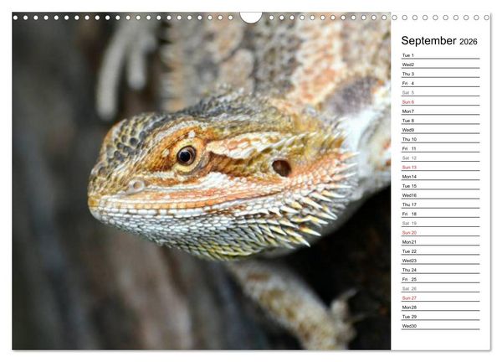Image resolution: width=502 pixels, height=362 pixels.
Task: Click the bearded dragon photo
Action: (202, 181)
